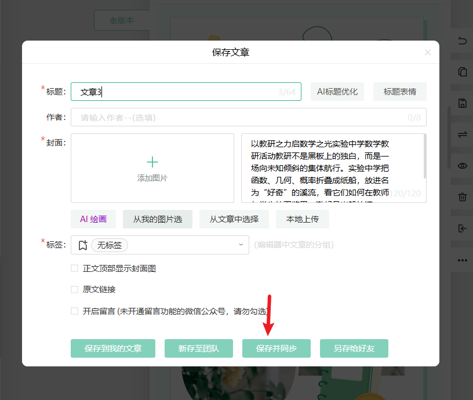
Task: Click the bookmark tag icon beside 无标签
Action: [83, 245]
